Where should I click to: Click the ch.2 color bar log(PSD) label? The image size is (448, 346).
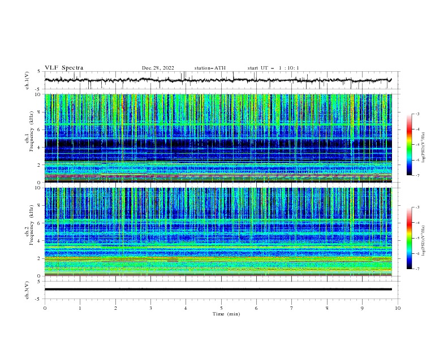423,240
